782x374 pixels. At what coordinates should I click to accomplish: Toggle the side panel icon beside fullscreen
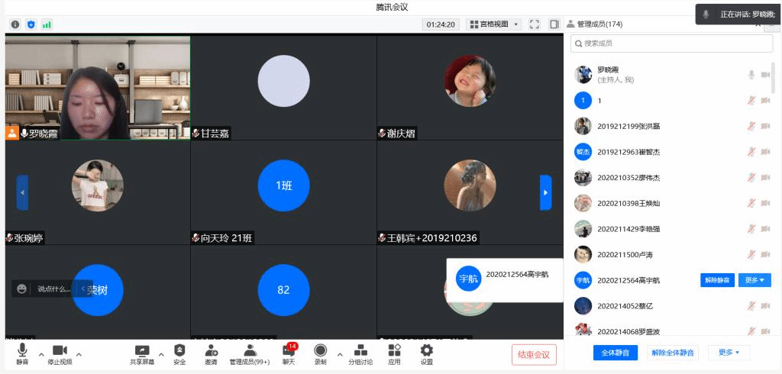click(x=554, y=24)
